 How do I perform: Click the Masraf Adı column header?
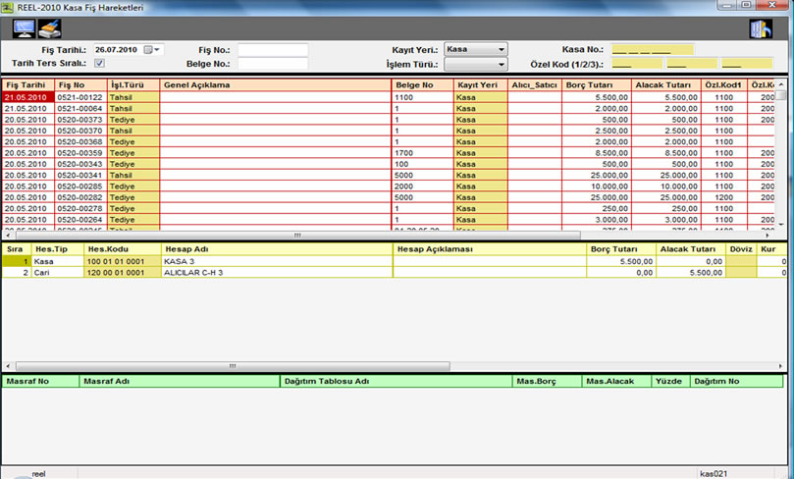pos(180,381)
